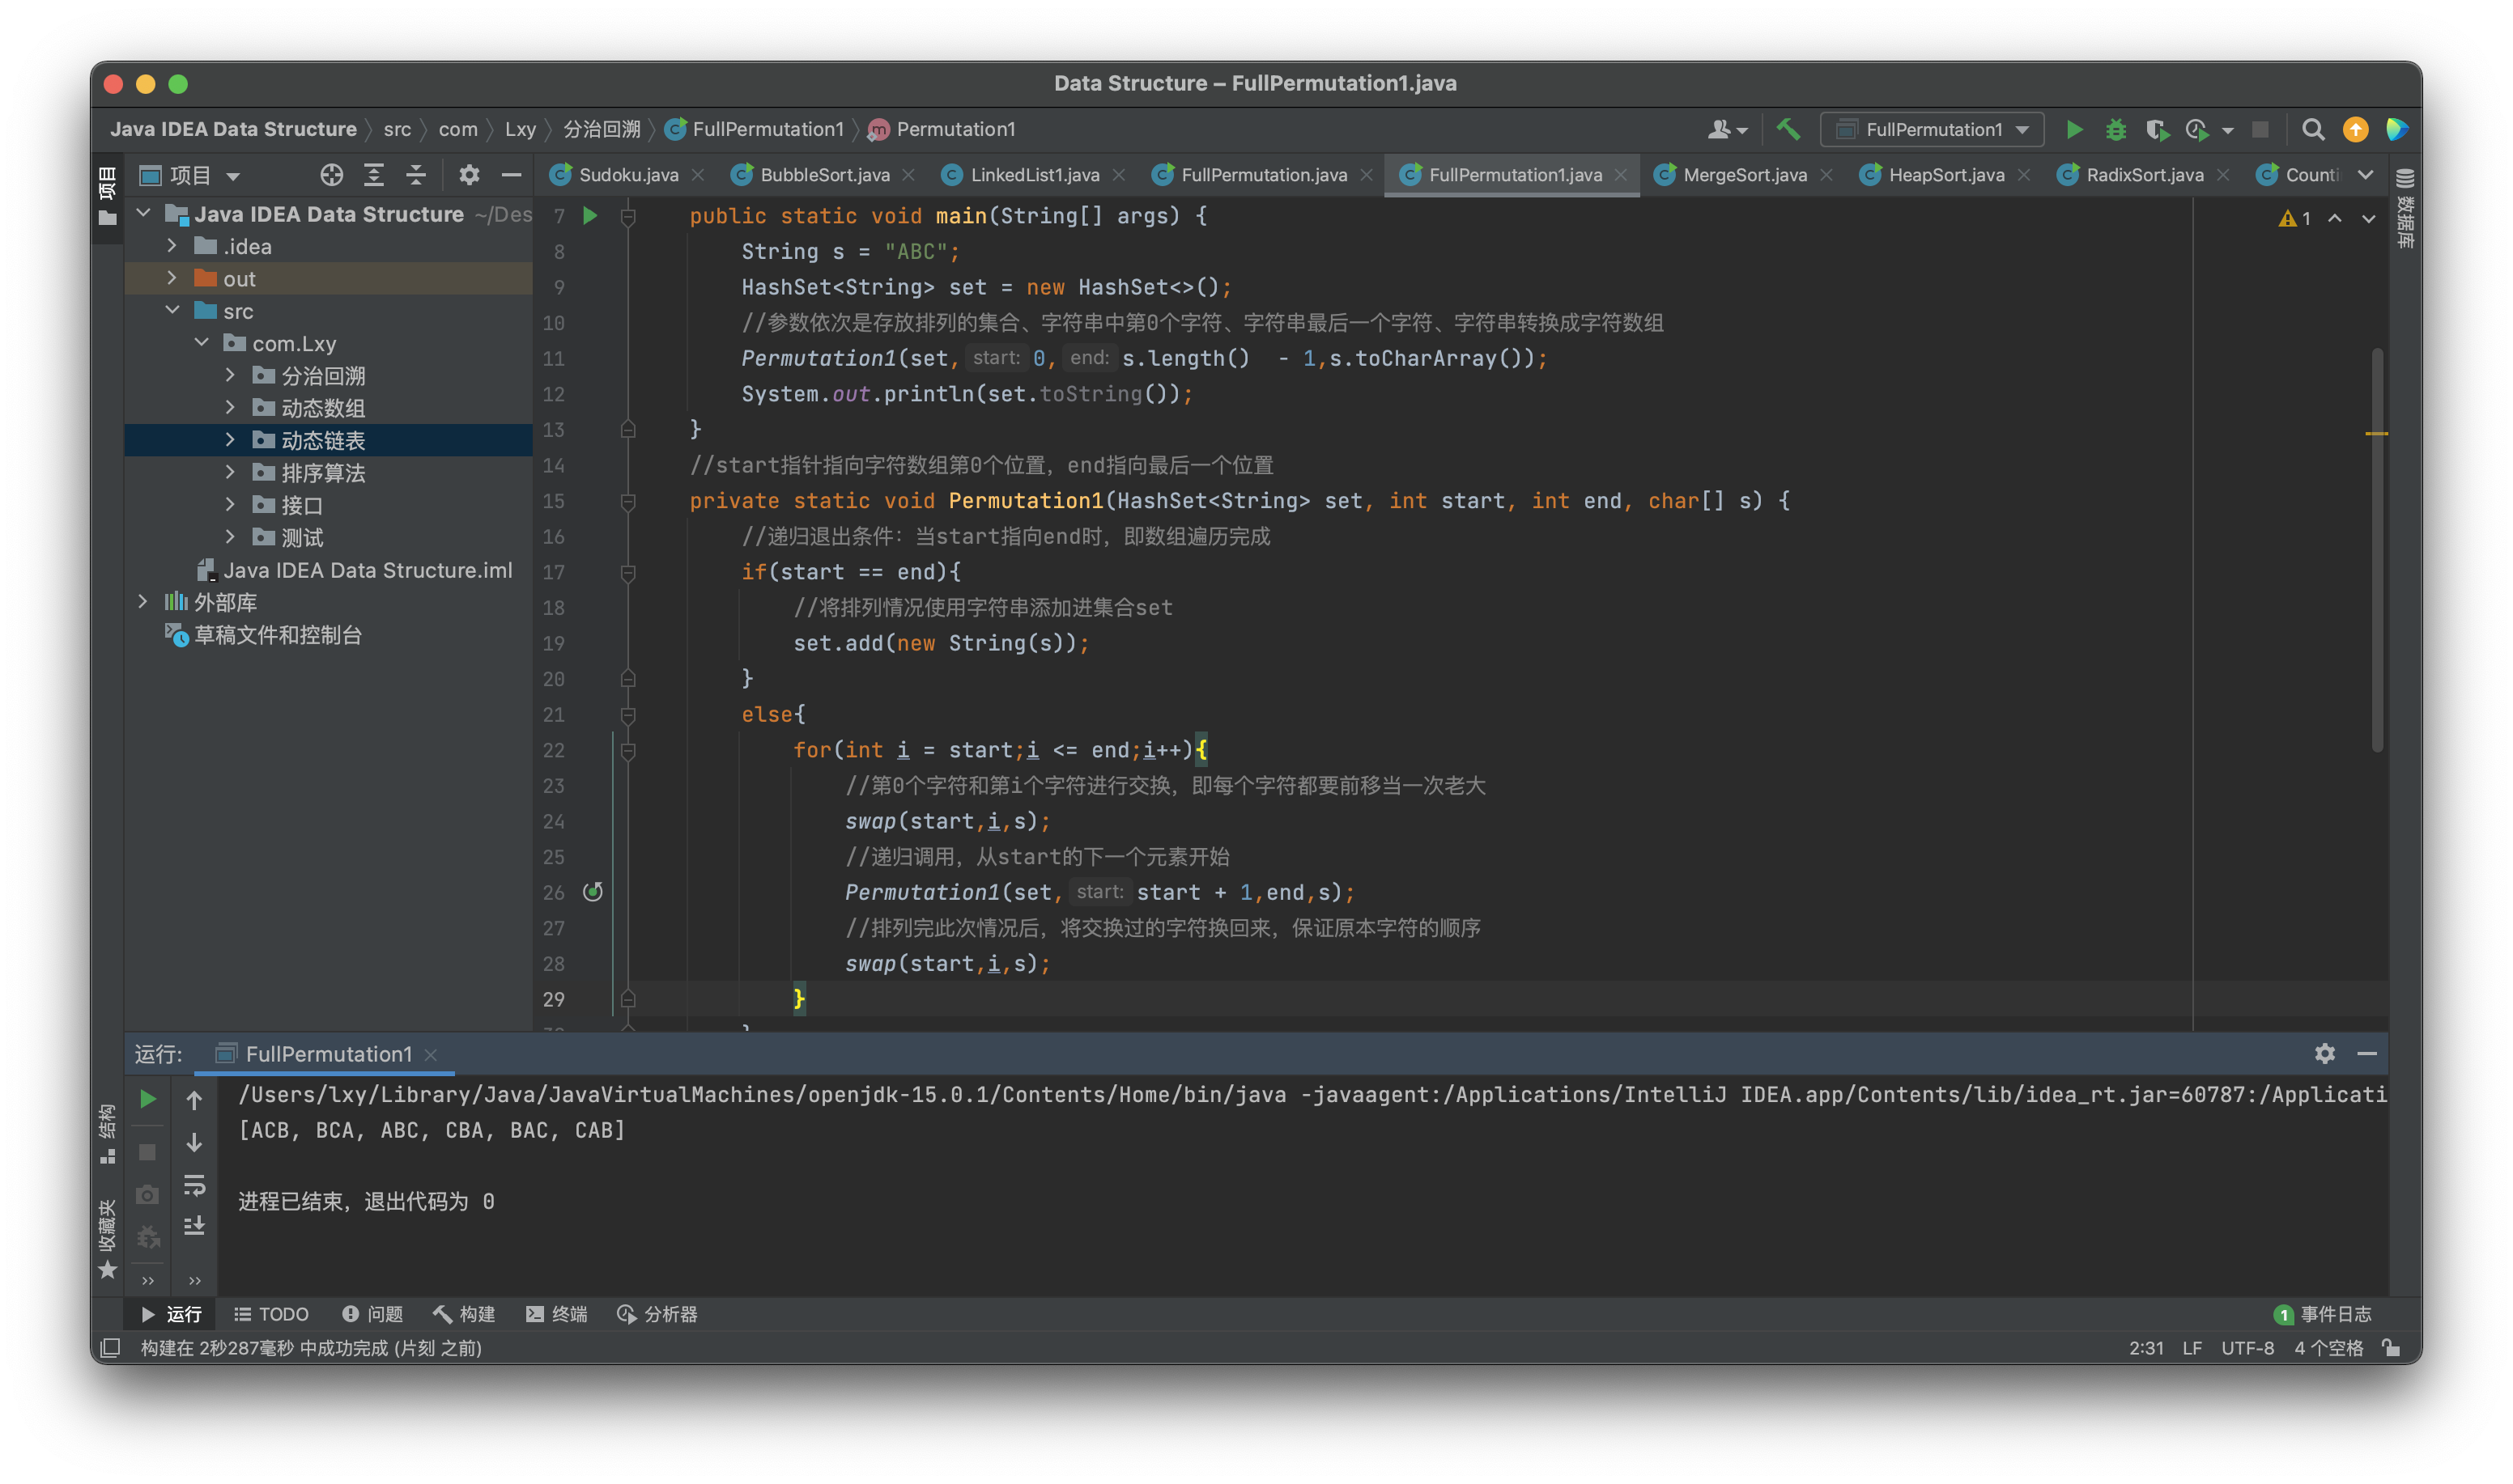Toggle scroll to end in Run console
Viewport: 2513px width, 1484px height.
[x=194, y=1226]
